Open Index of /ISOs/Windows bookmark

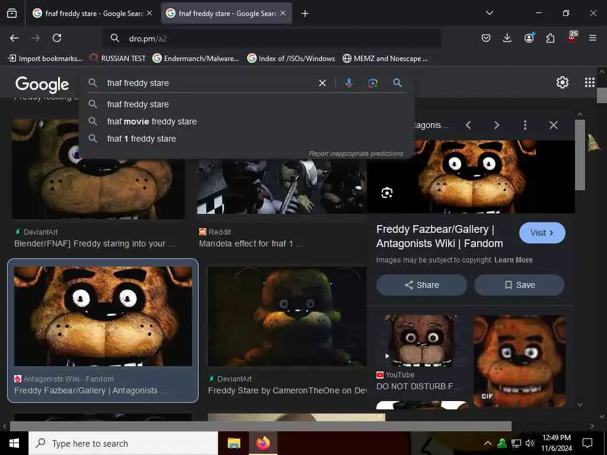(291, 59)
